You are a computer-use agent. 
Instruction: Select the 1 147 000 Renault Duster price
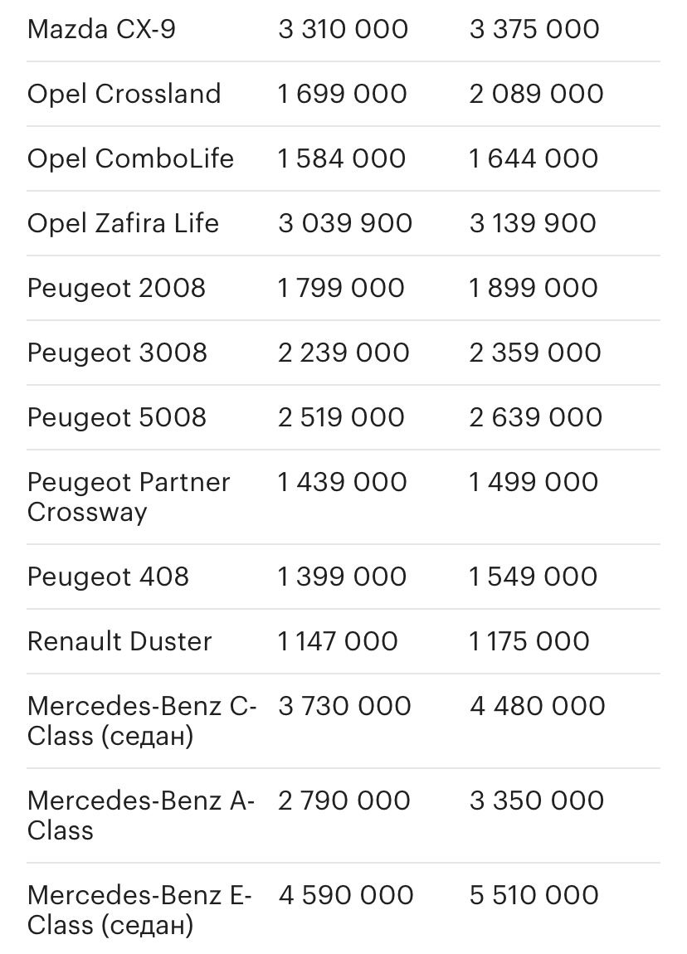[x=338, y=641]
